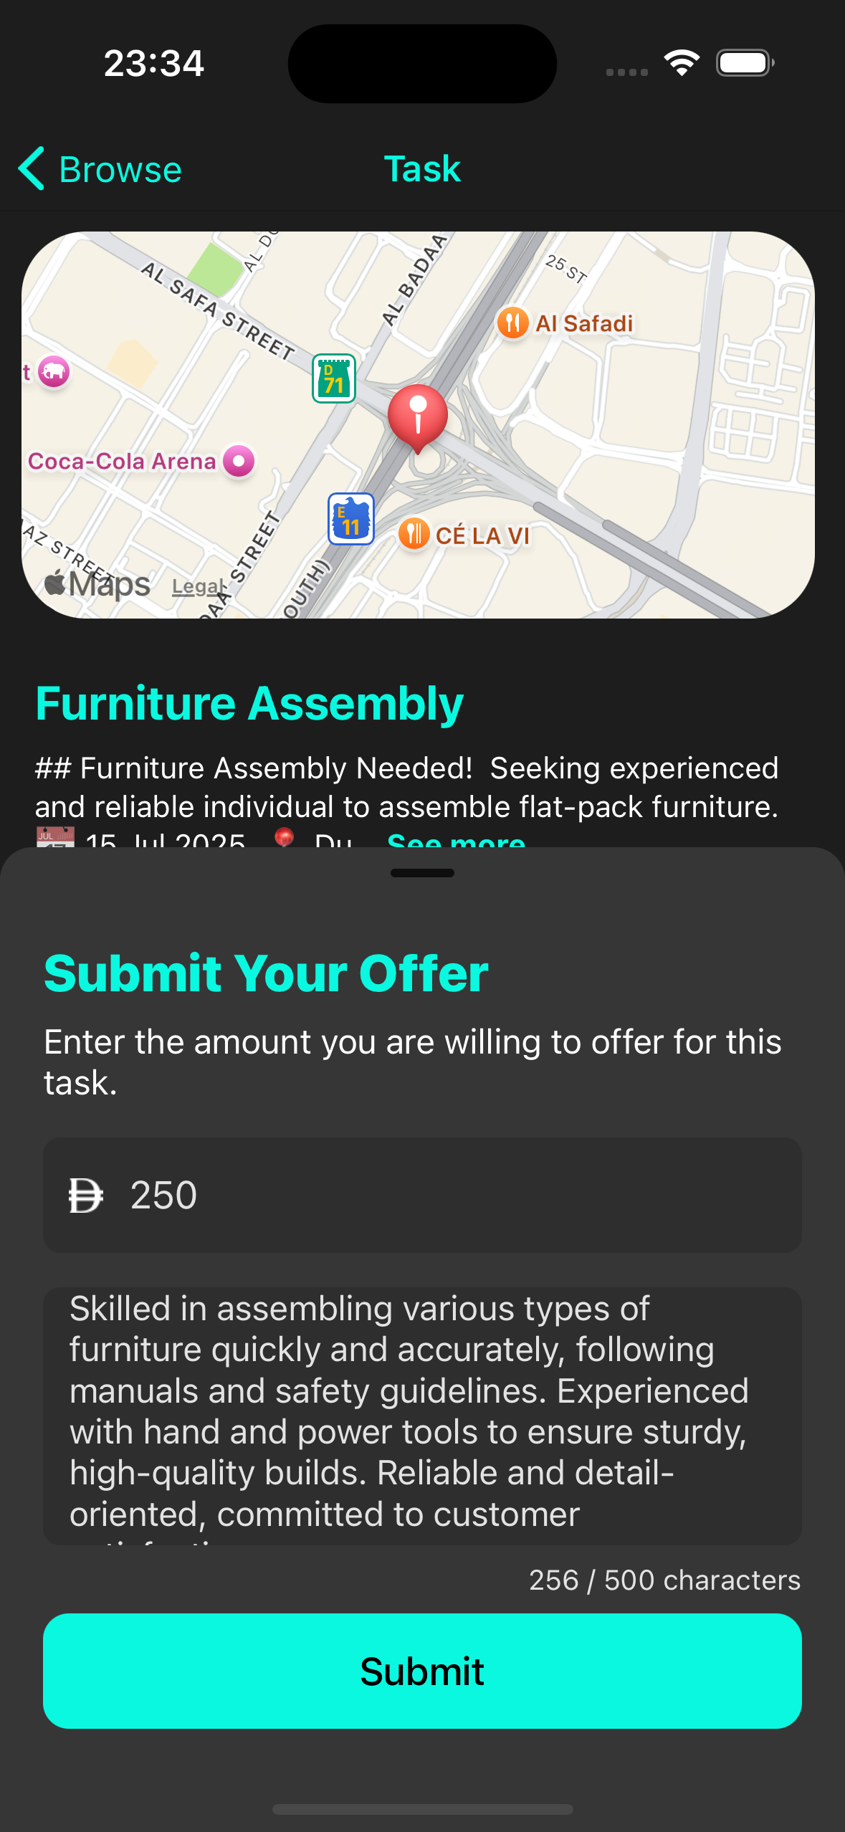Tap the Wi-Fi status icon
Image resolution: width=845 pixels, height=1832 pixels.
point(682,63)
